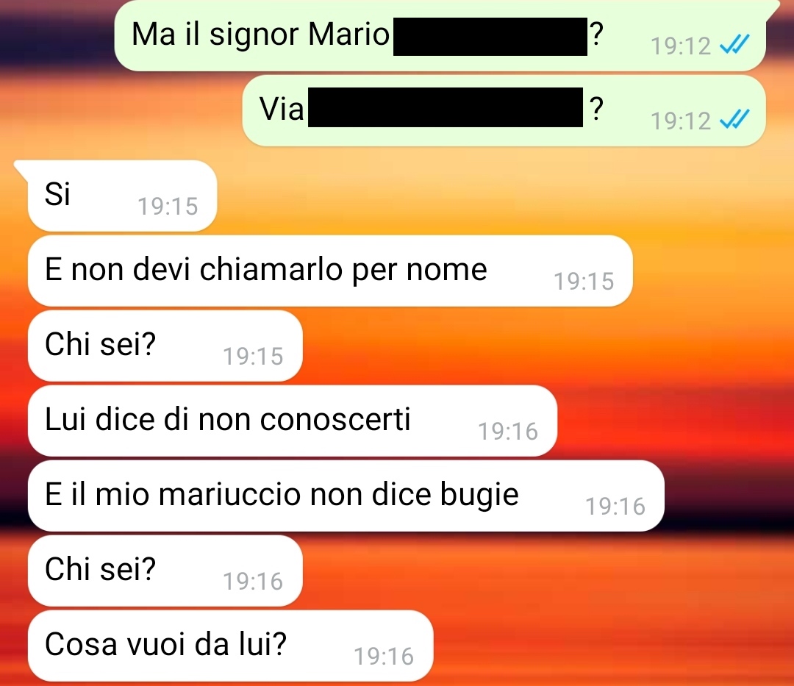Tap the timestamp on 'Lui dice di non conoscerti'
Image resolution: width=794 pixels, height=686 pixels.
tap(508, 432)
